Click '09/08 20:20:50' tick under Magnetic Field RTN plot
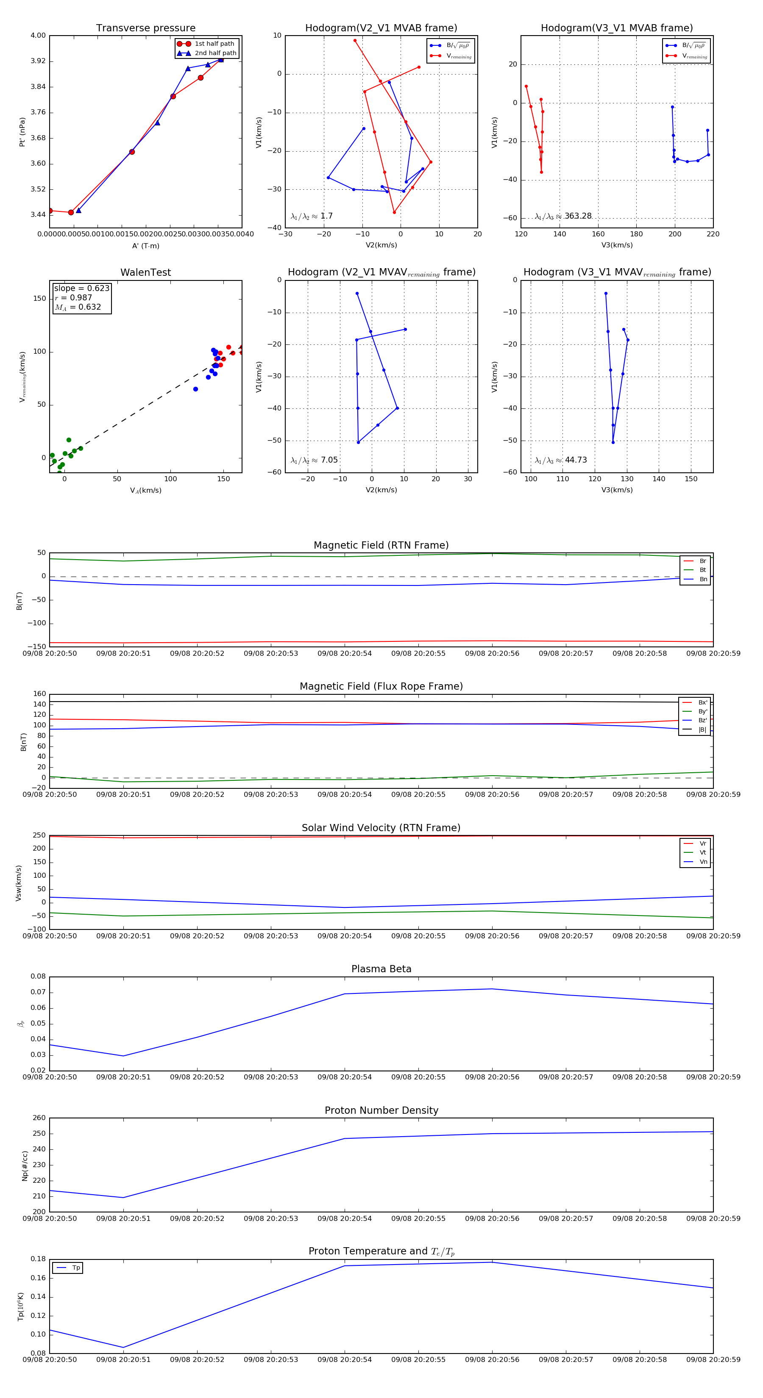 50,653
